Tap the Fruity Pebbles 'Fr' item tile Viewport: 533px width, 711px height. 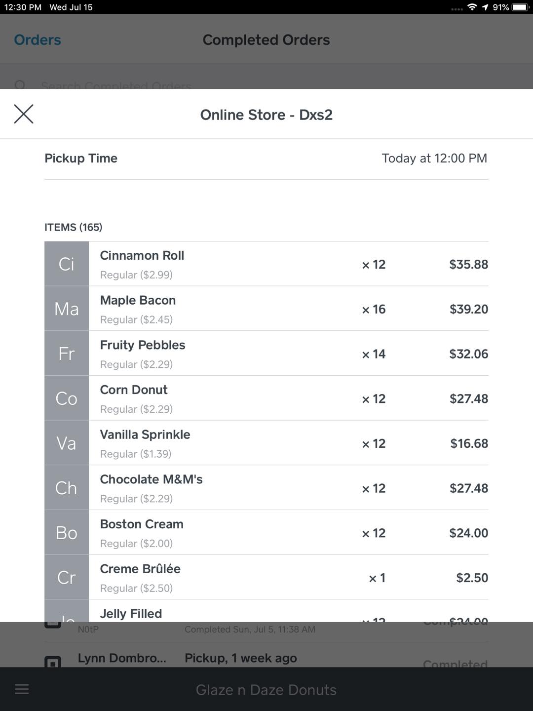[67, 354]
